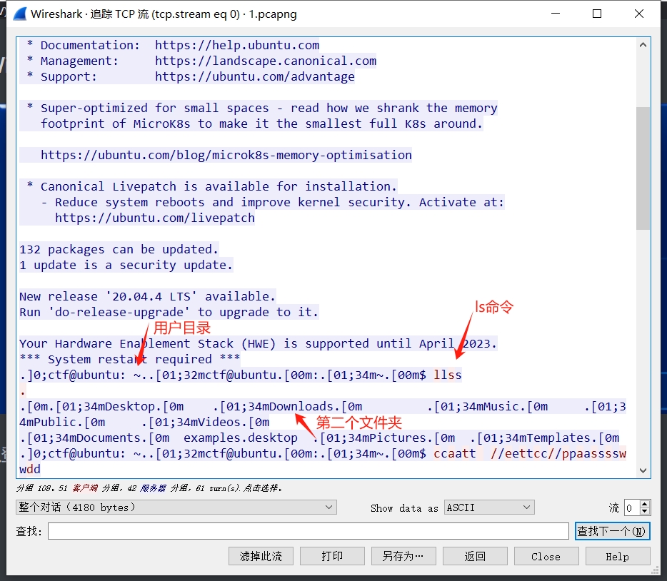
Task: Click the '1 update is a security update.' line
Action: pos(126,266)
